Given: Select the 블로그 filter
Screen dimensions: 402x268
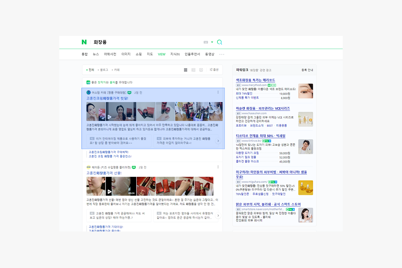Looking at the screenshot, I should click(103, 70).
